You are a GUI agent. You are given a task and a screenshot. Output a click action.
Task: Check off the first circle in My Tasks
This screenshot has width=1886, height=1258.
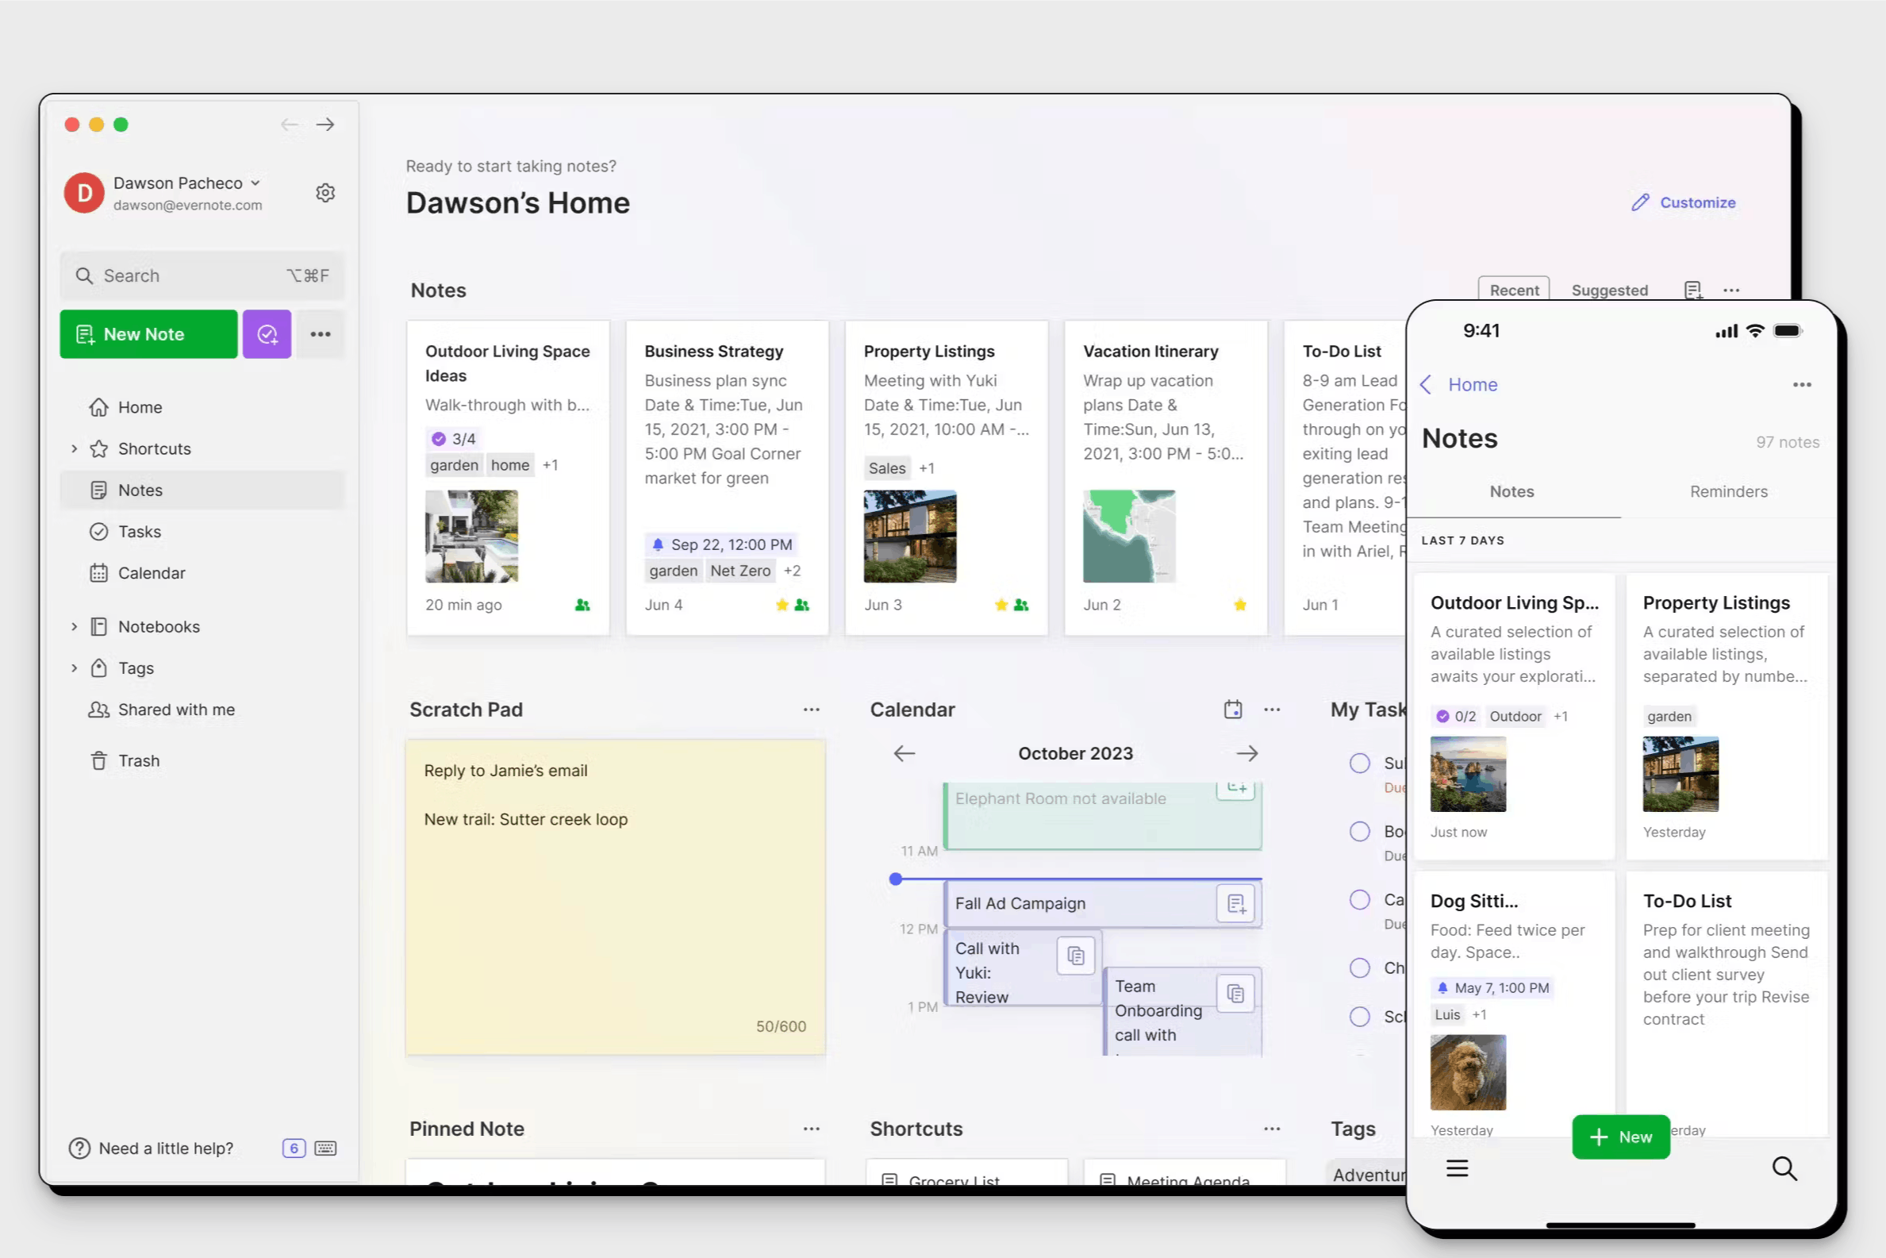[1359, 763]
